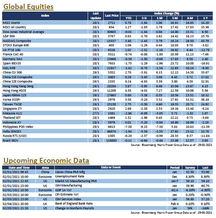Screen dimensions: 216x218
Task: Click the Area column header
Action: [x=45, y=168]
